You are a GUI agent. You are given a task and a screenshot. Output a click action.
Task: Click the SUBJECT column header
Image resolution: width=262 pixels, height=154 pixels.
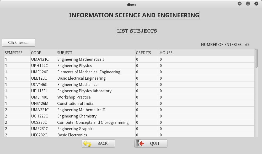[x=96, y=53]
